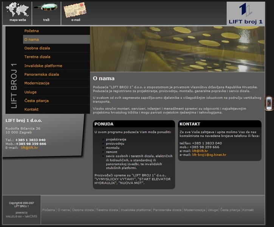Click the LIFT broj 1 logo
The width and height of the screenshot is (274, 227).
point(245,14)
